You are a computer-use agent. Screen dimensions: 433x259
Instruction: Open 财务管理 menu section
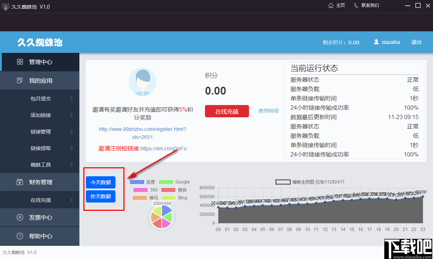(x=40, y=182)
